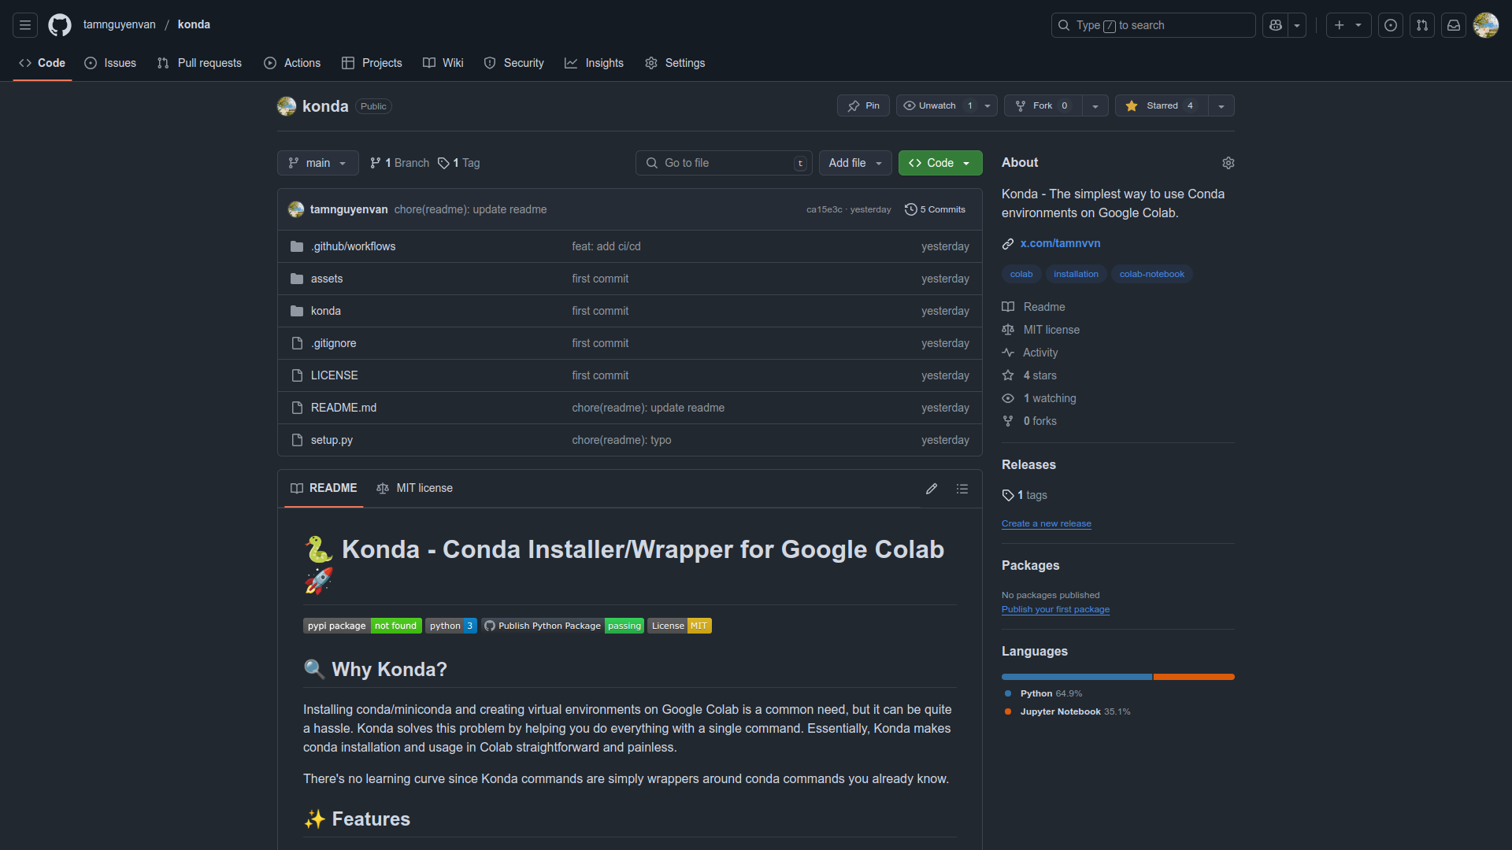Select the Security tab
1512x850 pixels.
tap(513, 63)
